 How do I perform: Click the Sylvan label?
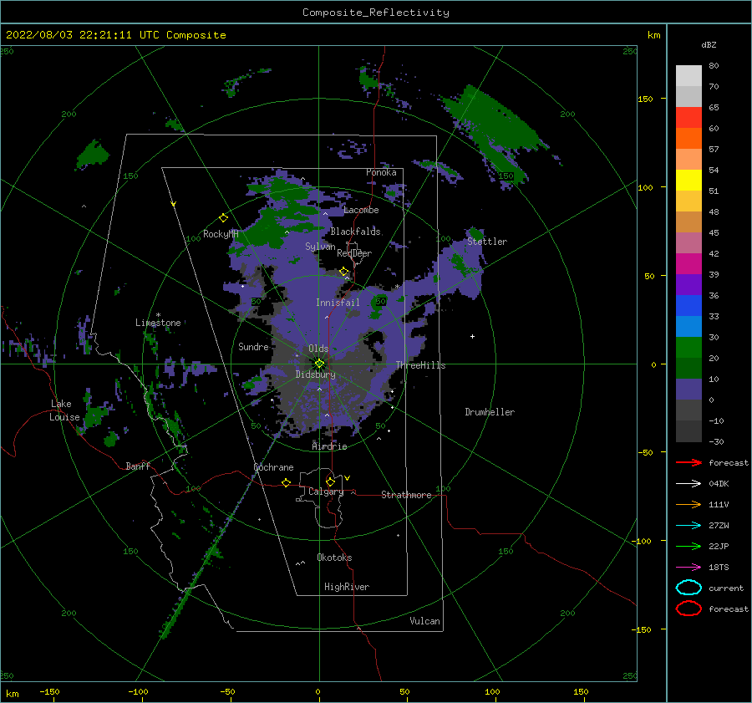[320, 247]
